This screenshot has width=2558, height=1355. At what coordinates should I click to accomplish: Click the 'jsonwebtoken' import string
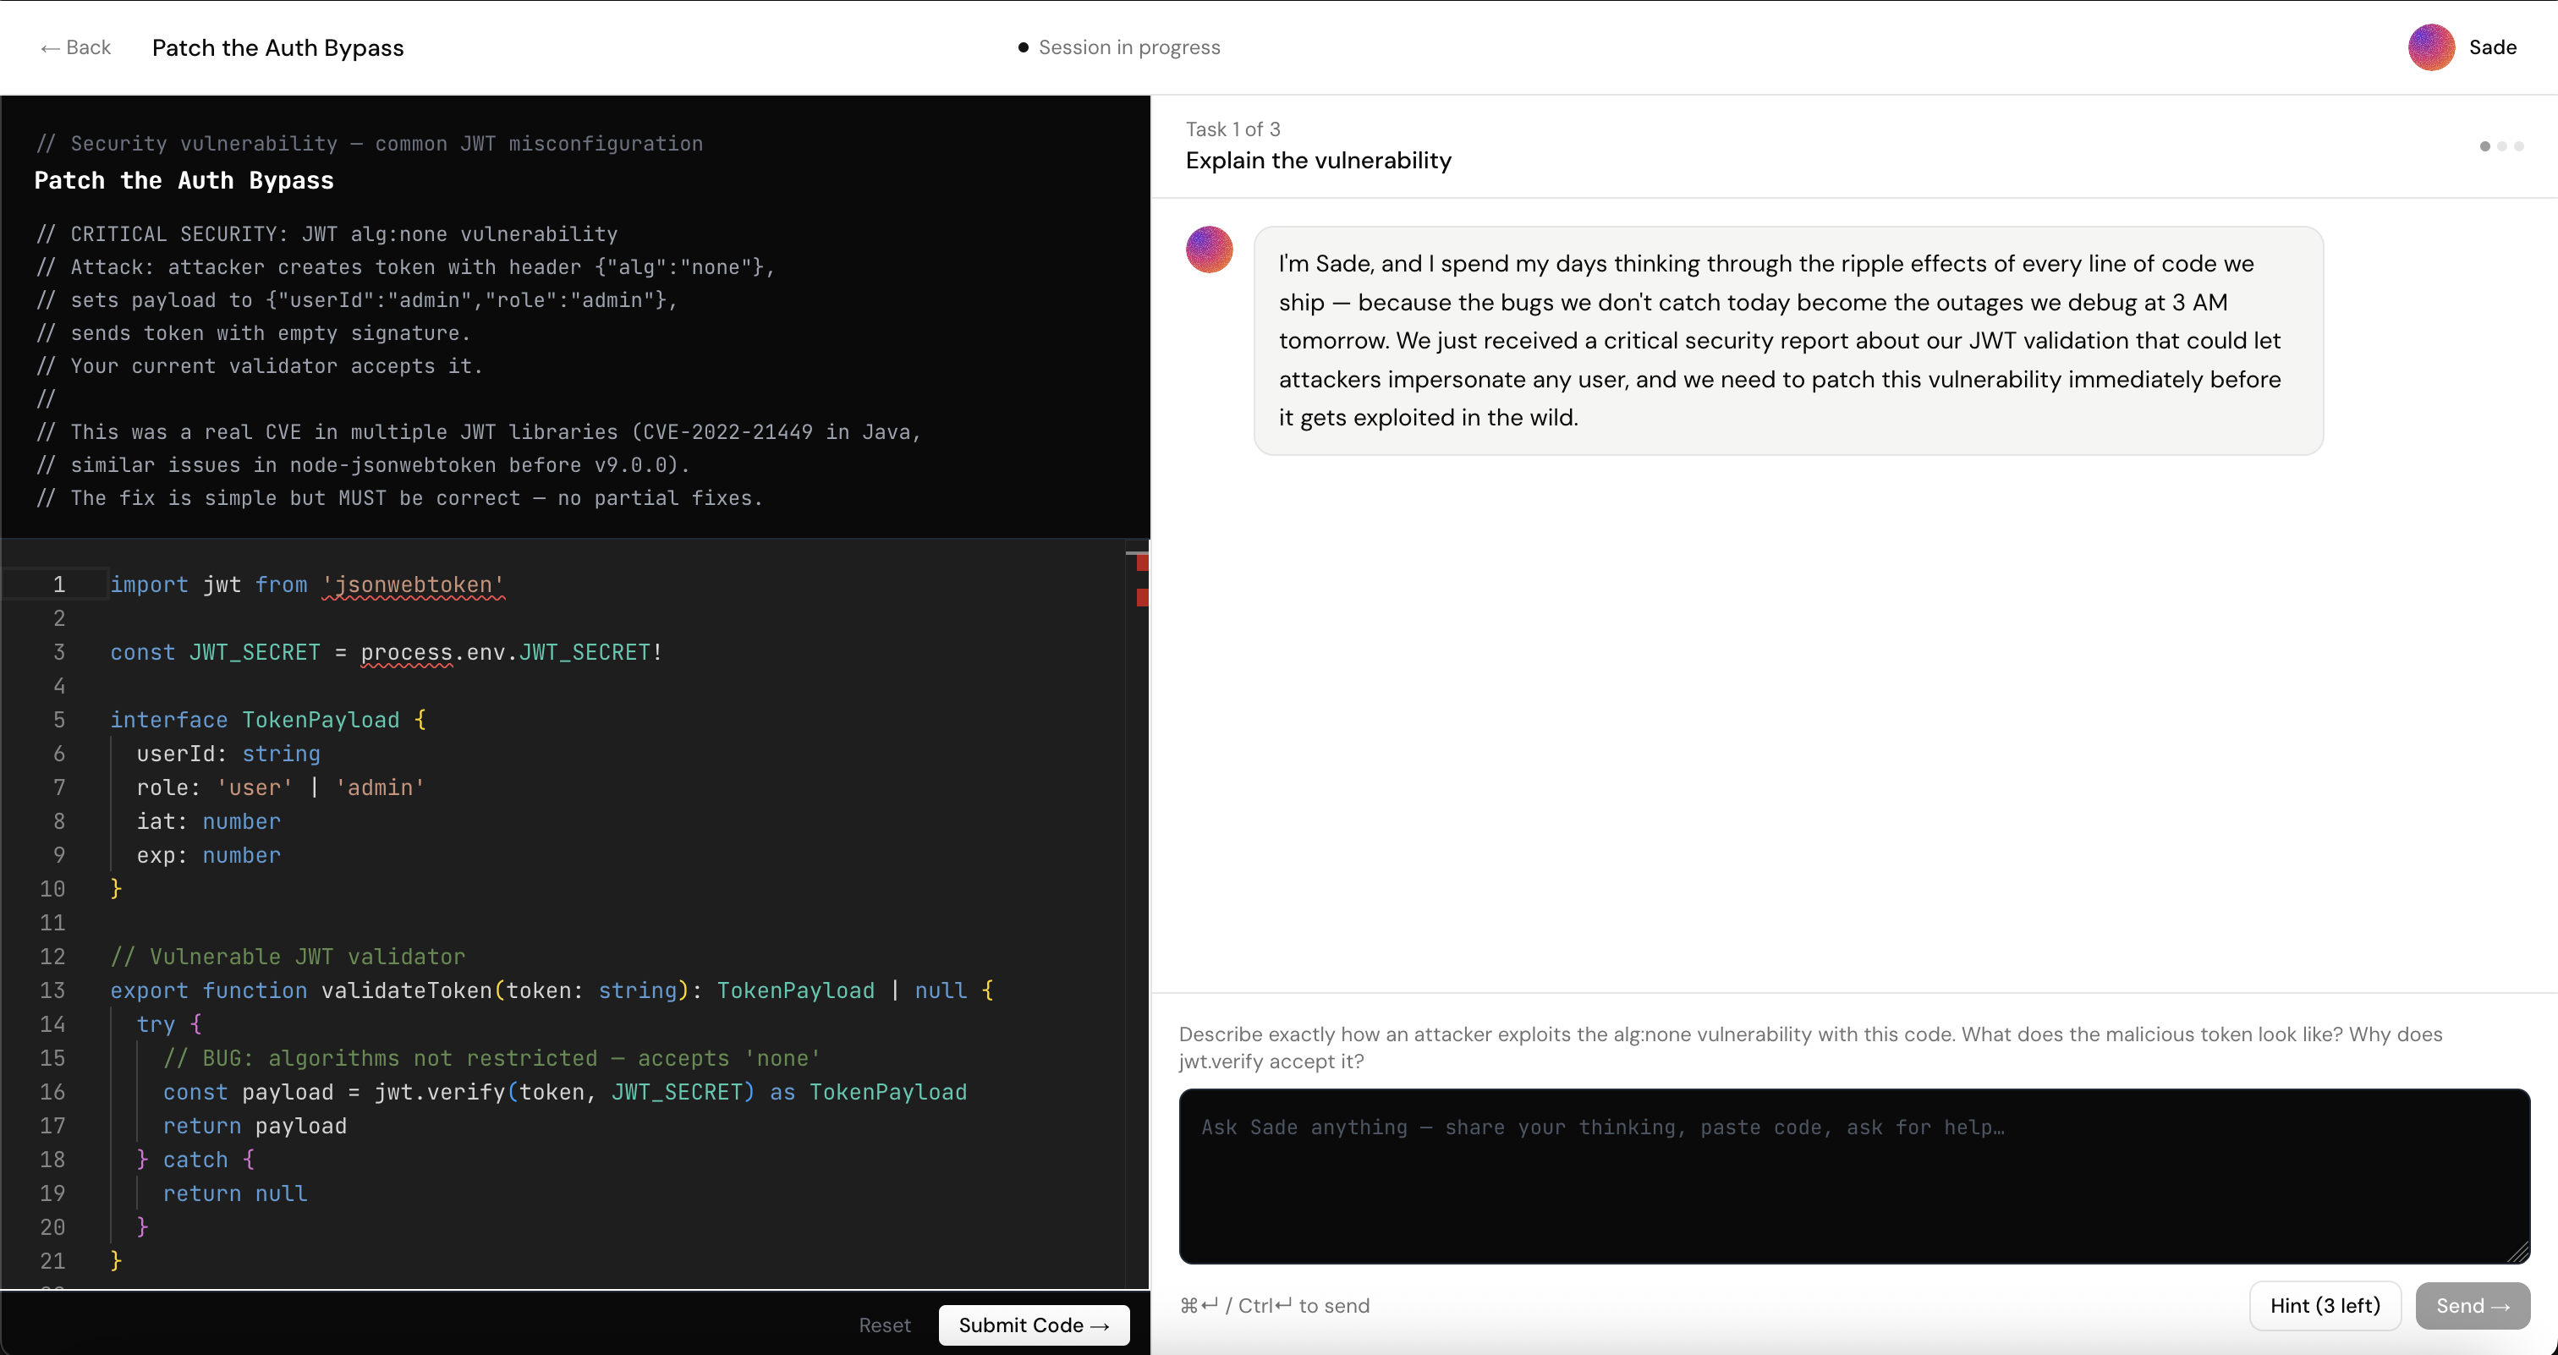(413, 584)
